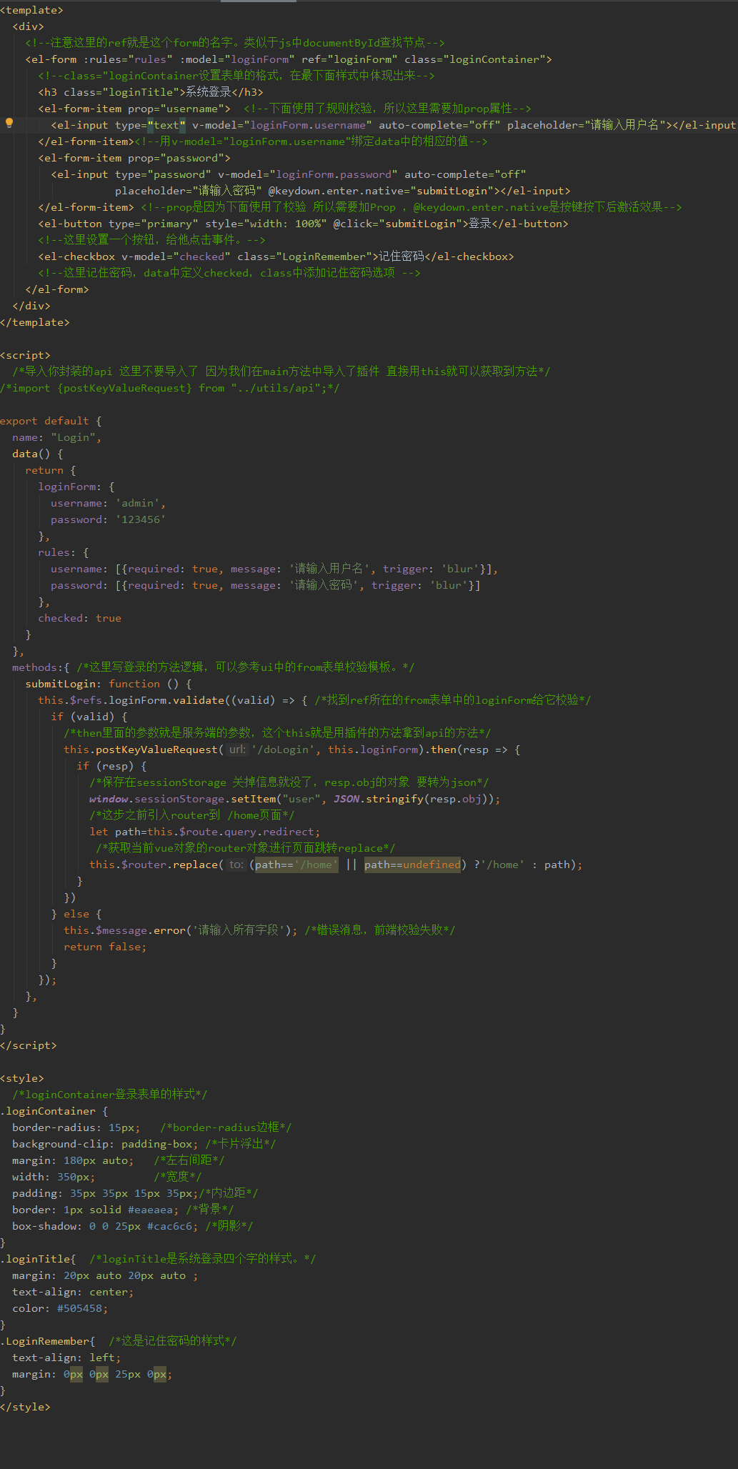
Task: Click @click="submitLogin" handler attribute
Action: click(x=397, y=224)
